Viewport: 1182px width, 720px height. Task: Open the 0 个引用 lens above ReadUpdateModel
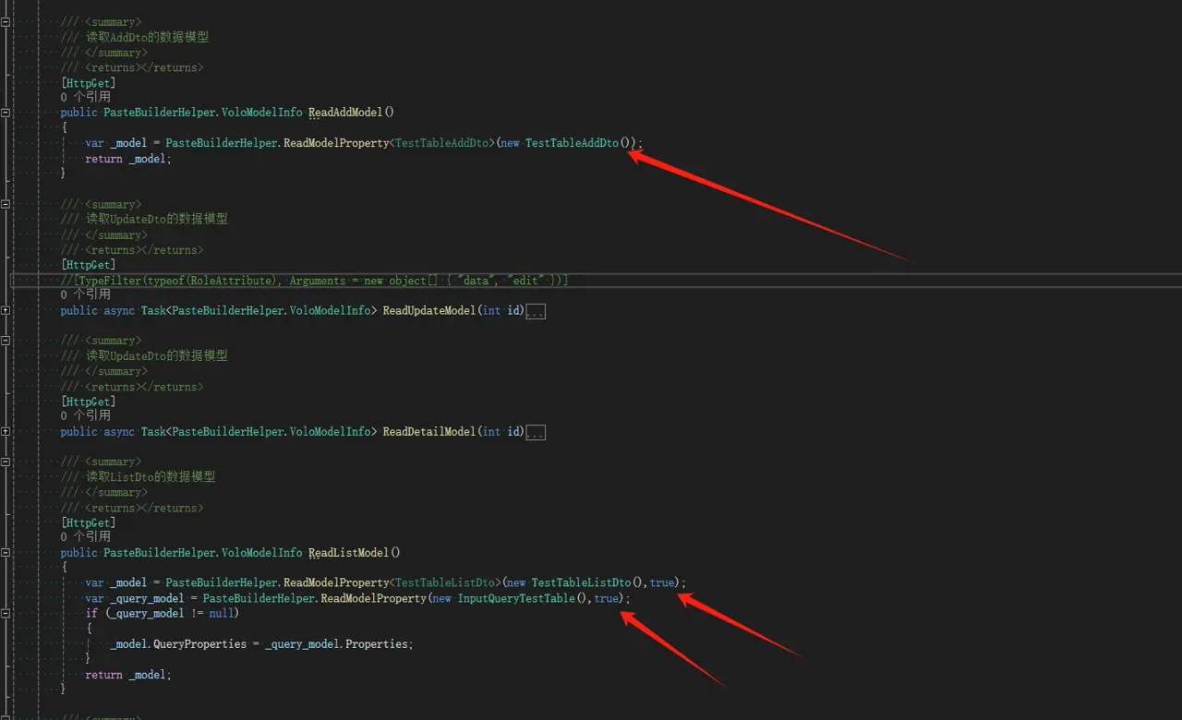coord(86,294)
